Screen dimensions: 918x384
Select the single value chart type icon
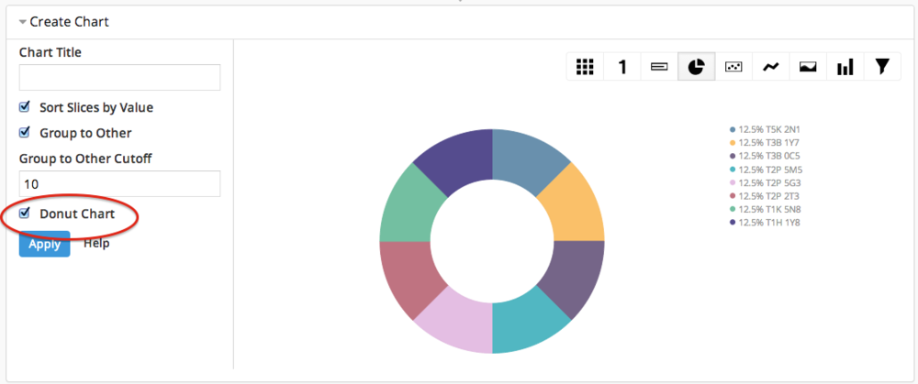622,67
